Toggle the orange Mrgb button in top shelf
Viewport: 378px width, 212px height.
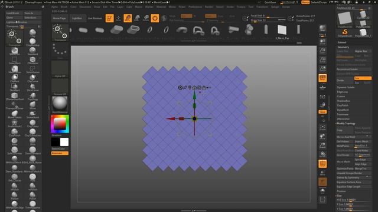click(187, 16)
